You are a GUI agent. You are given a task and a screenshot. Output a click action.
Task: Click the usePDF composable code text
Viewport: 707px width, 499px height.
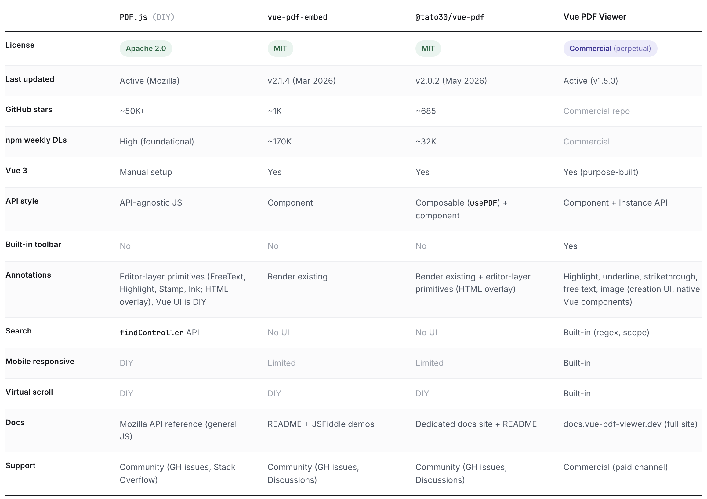[484, 203]
